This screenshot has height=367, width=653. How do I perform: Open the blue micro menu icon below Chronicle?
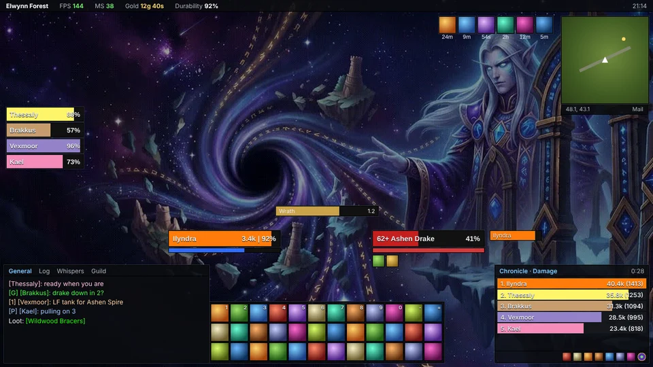(609, 357)
